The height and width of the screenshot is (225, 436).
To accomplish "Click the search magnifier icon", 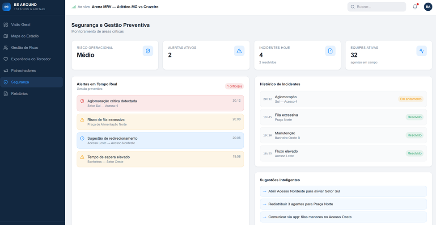I will (x=352, y=7).
